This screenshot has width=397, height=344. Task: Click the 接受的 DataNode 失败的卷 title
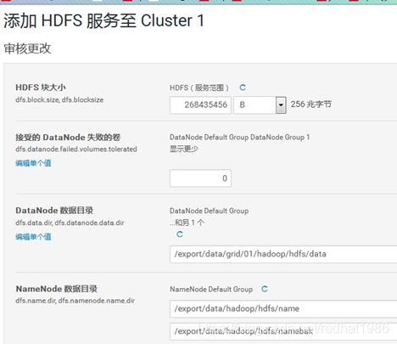click(68, 138)
